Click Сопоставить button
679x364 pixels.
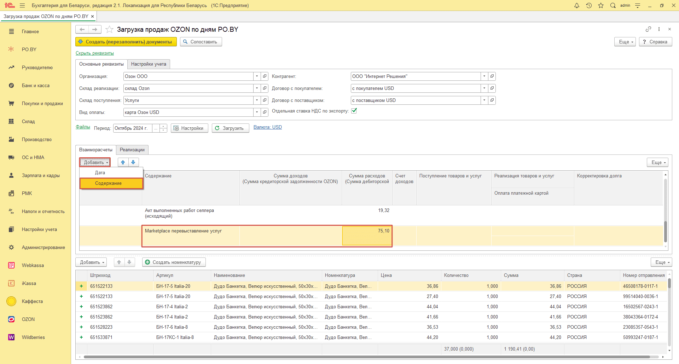coord(201,42)
